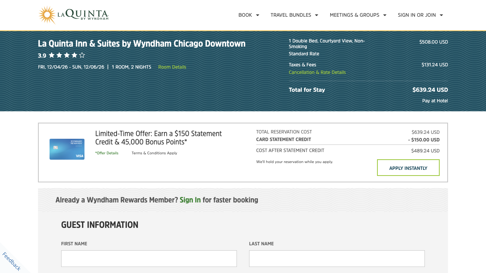View Cancellation & Rate Details
This screenshot has height=273, width=486.
tap(317, 72)
